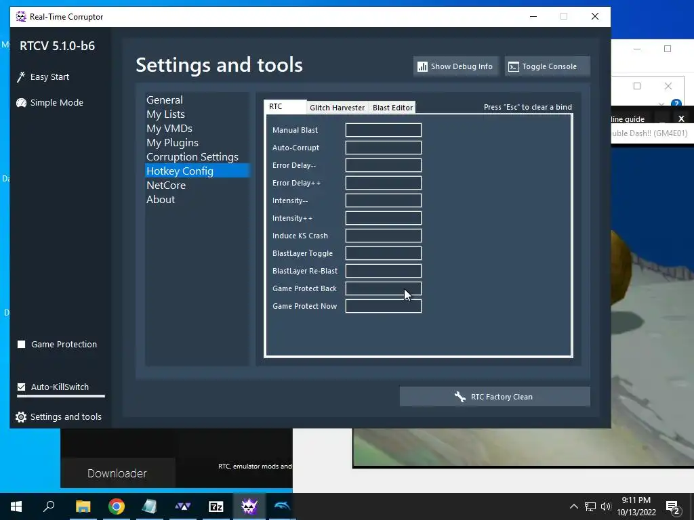
Task: Click the RTCV 5.1.0-b6 version label
Action: point(57,46)
